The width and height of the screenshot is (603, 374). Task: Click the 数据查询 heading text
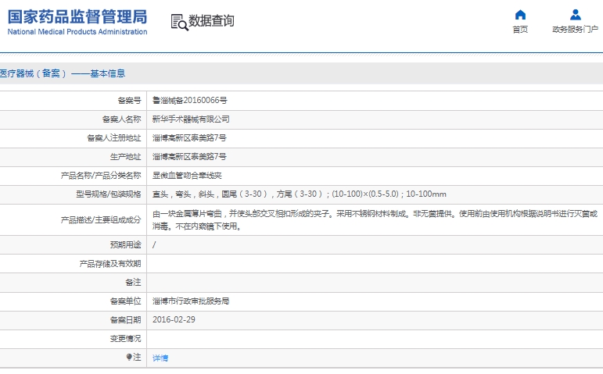coord(211,21)
